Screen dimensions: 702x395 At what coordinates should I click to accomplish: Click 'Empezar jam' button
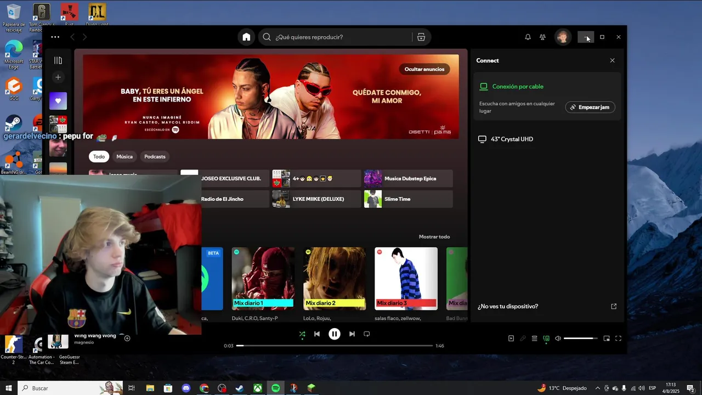(x=590, y=107)
